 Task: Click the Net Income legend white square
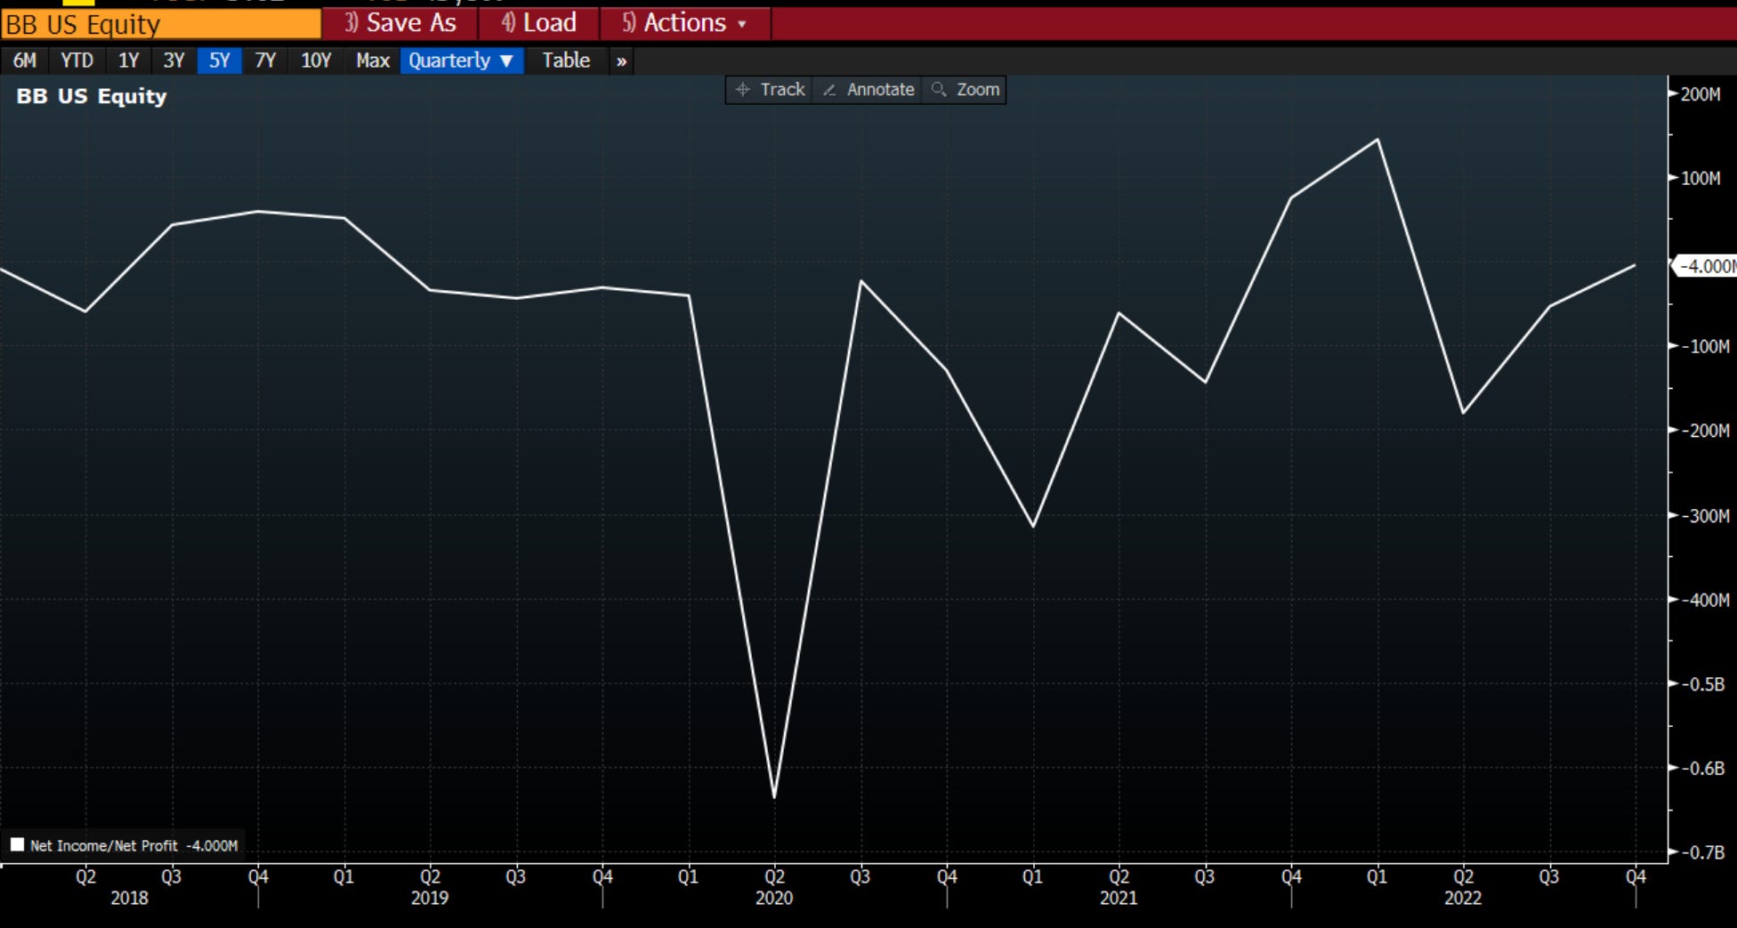coord(17,844)
